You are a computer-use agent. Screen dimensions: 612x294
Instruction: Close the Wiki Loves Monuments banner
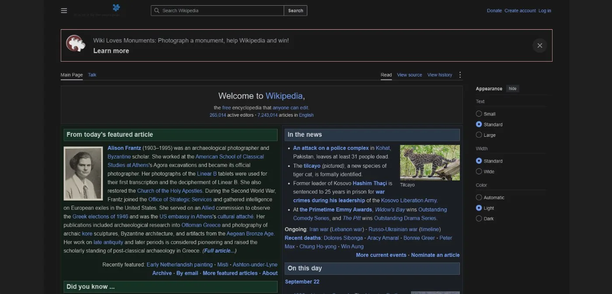pos(539,45)
